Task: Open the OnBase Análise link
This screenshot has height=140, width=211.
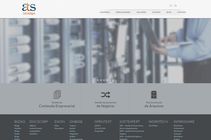Action: point(72,136)
